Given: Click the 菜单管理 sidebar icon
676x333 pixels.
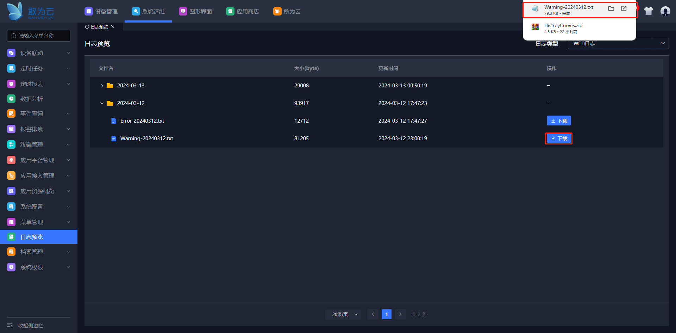Looking at the screenshot, I should 11,222.
